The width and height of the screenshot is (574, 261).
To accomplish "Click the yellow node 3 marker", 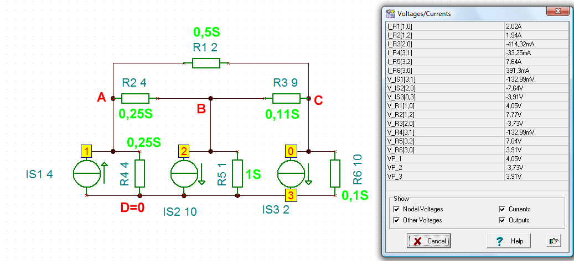I will pos(291,196).
